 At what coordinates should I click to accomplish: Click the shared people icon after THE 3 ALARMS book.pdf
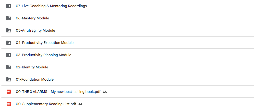tap(105, 92)
